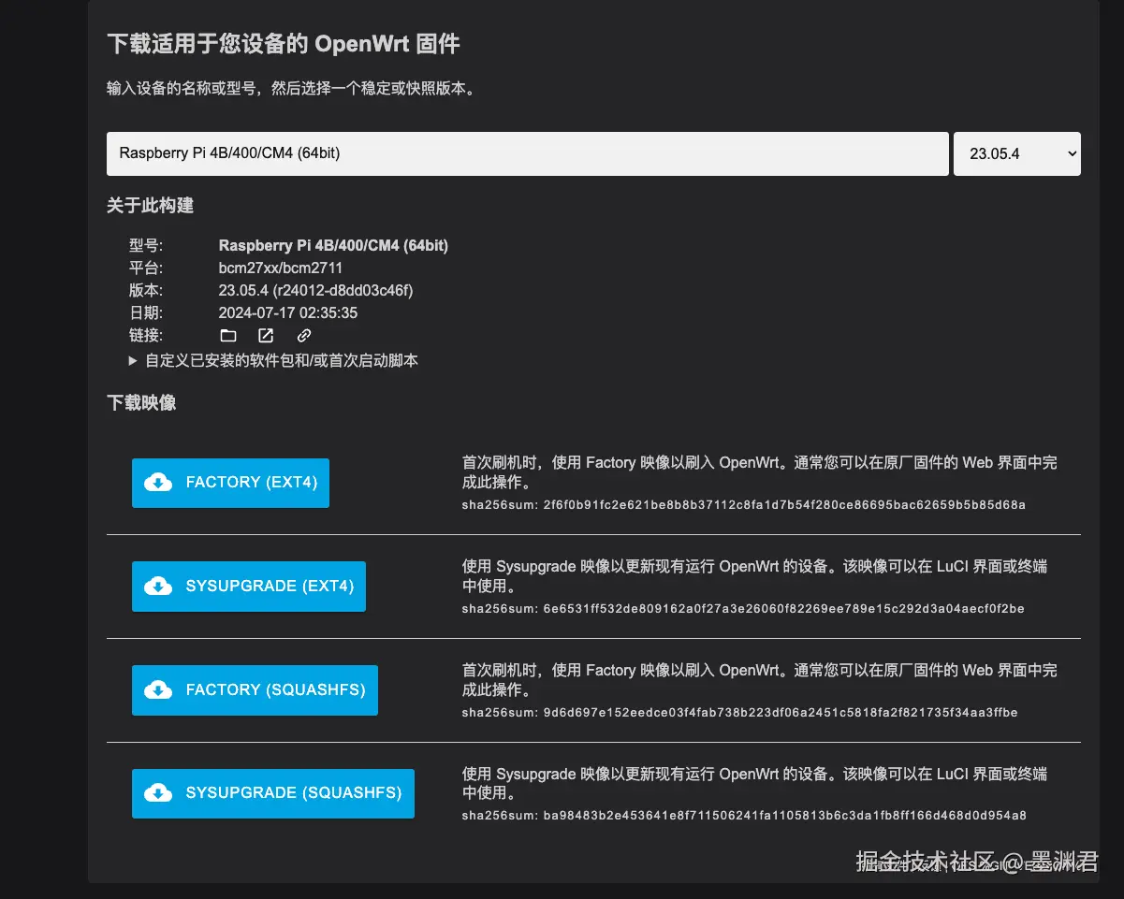Click the device model search field
Viewport: 1124px width, 899px height.
coord(528,153)
